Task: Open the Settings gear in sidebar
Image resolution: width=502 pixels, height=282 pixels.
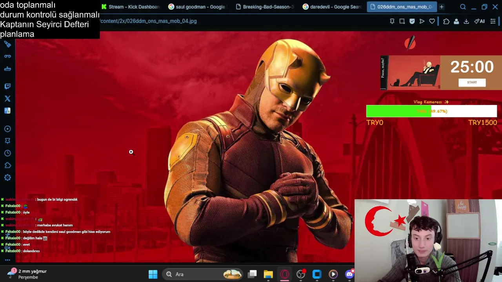Action: coord(7,177)
